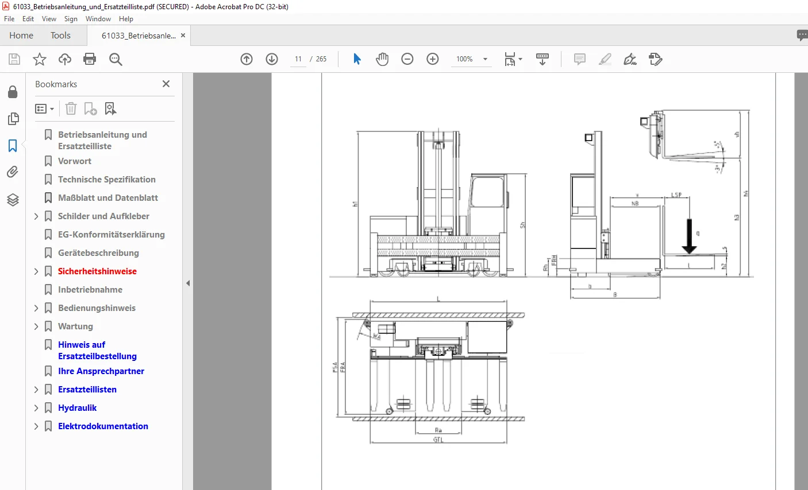This screenshot has height=490, width=808.
Task: Open the Window menu
Action: point(98,19)
